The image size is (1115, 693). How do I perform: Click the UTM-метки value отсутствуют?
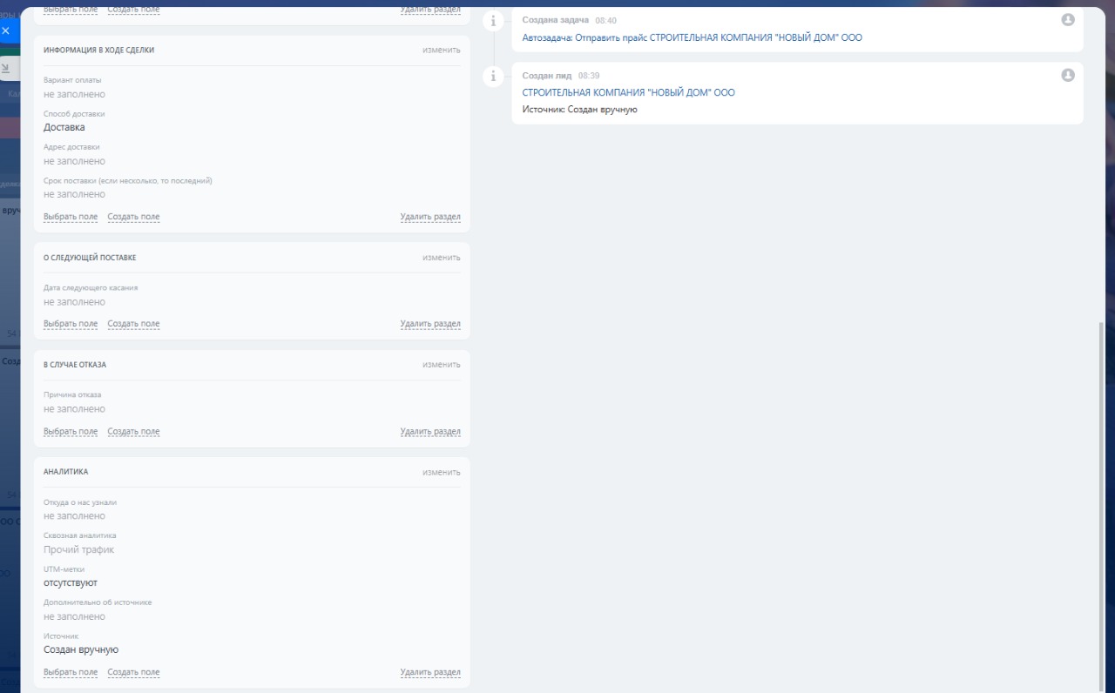(71, 582)
